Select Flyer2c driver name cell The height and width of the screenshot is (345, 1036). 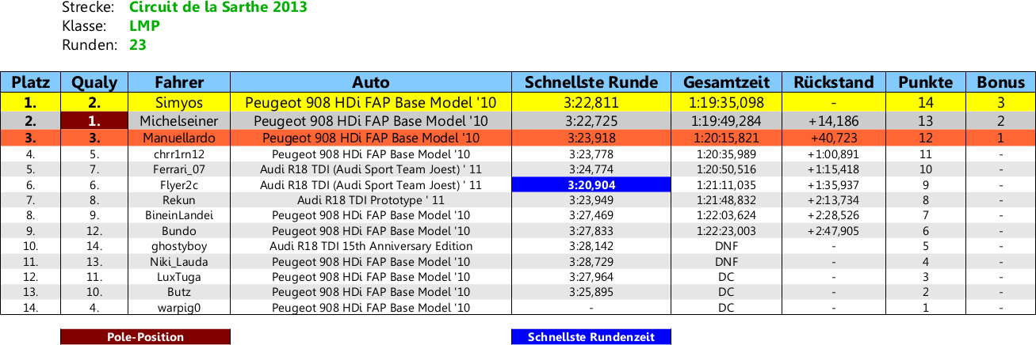pyautogui.click(x=179, y=184)
